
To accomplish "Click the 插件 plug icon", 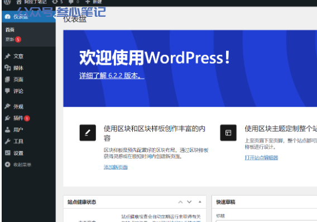I will (7, 118).
